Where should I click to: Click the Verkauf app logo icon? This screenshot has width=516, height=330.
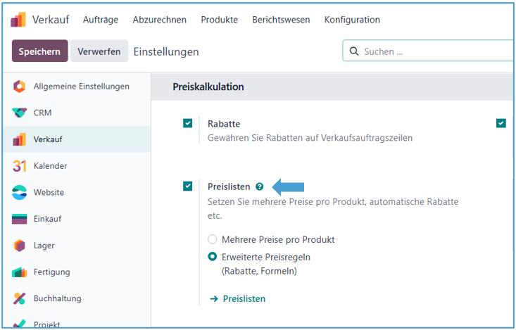pos(18,20)
